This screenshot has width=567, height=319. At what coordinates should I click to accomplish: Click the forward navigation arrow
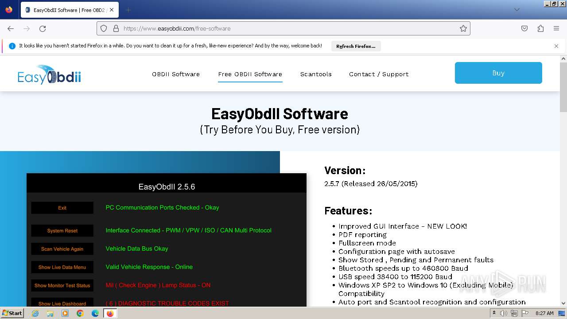(x=27, y=28)
